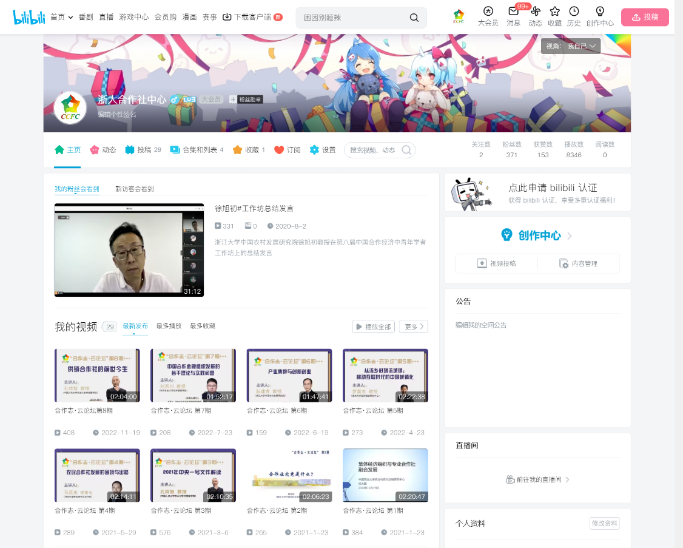Click the LV3 level badge
This screenshot has height=548, width=683.
click(x=189, y=100)
